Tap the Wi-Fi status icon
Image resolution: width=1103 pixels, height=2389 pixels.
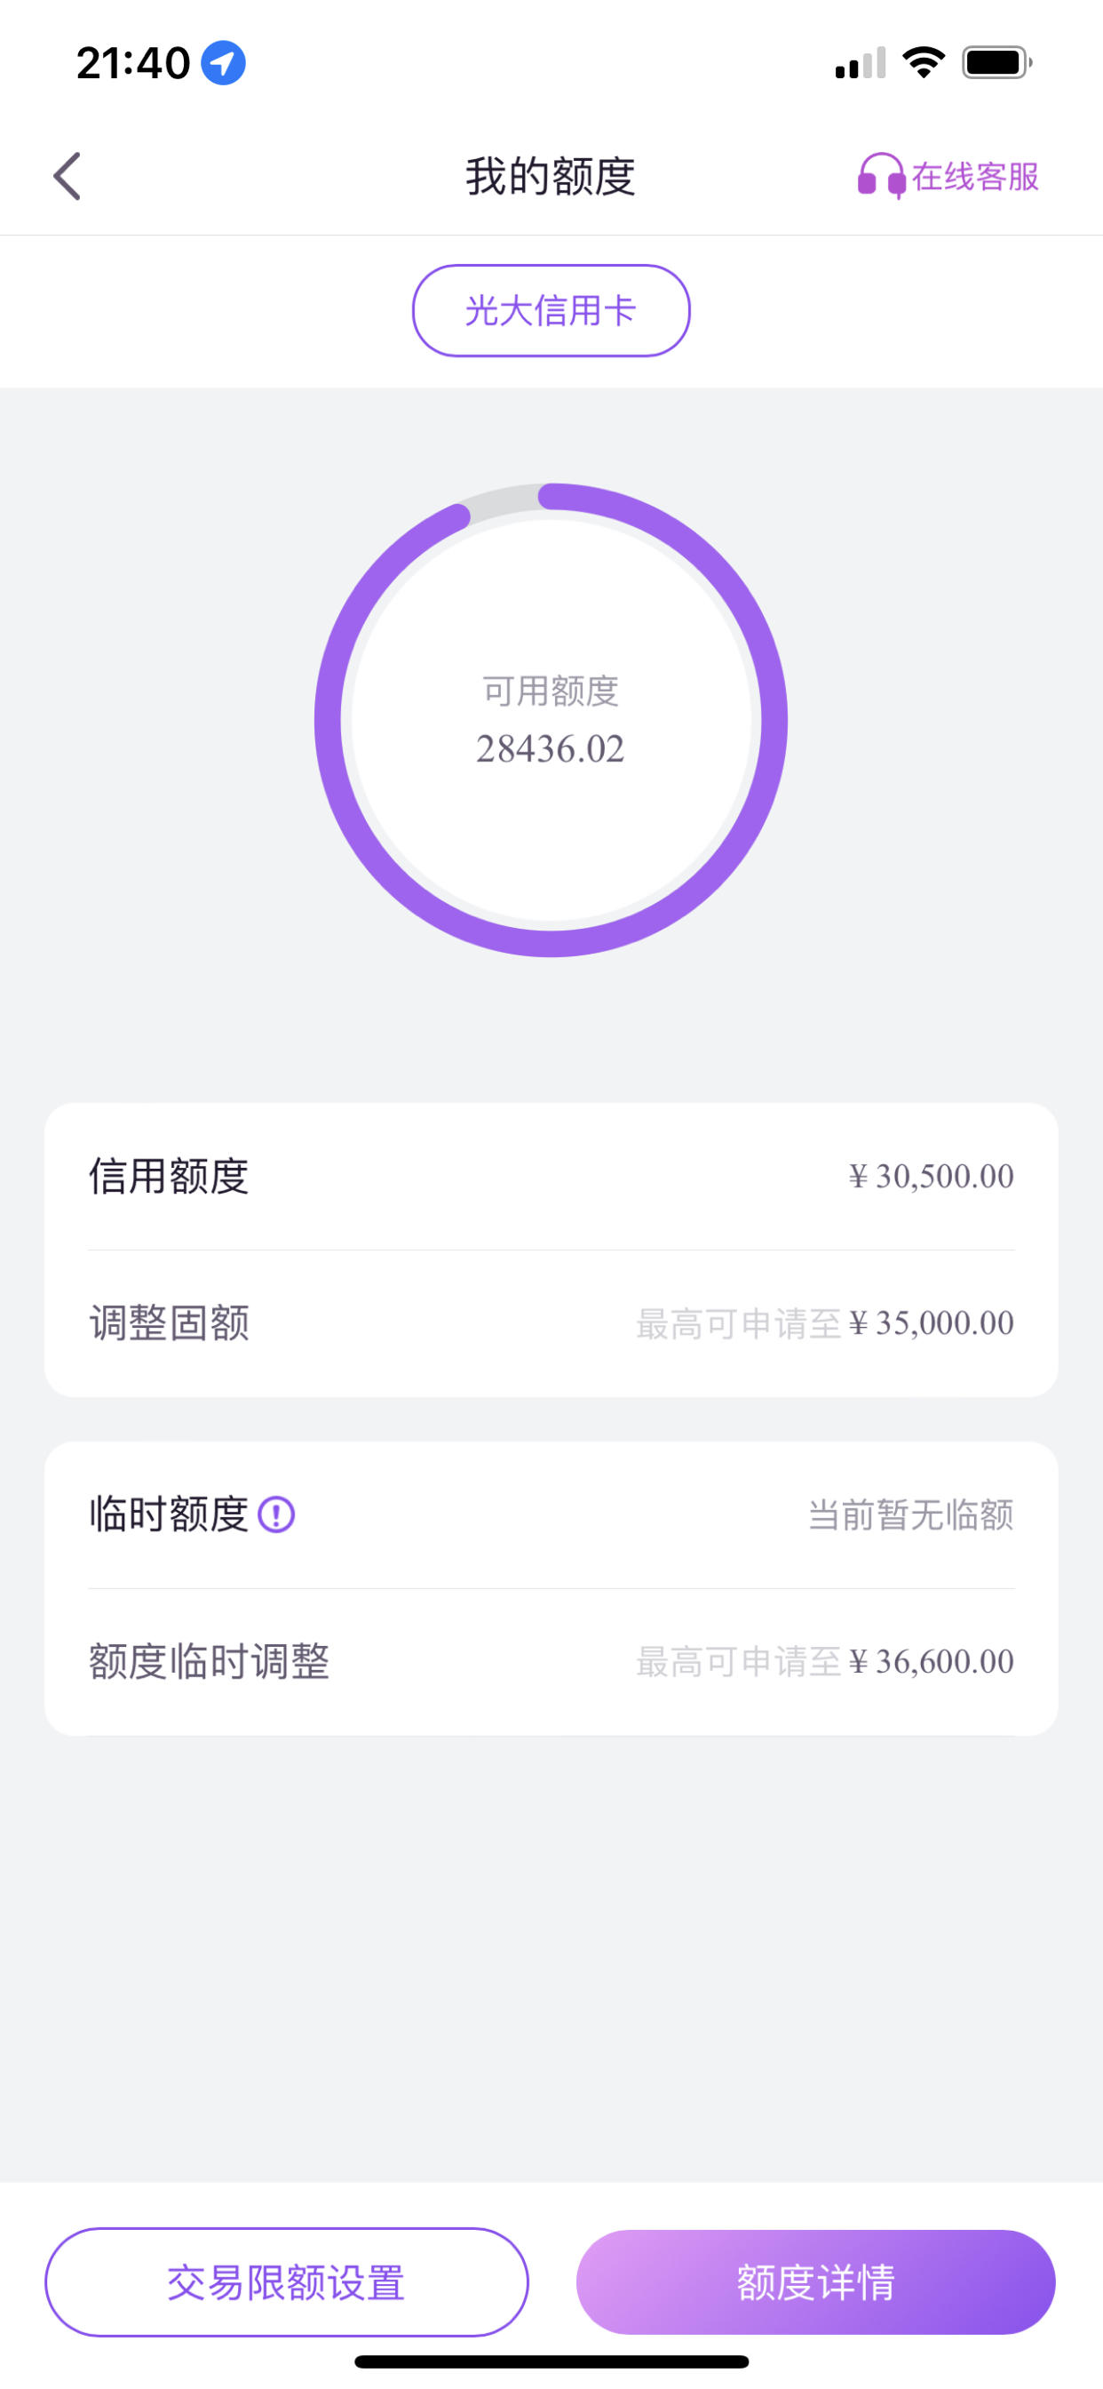click(x=924, y=62)
